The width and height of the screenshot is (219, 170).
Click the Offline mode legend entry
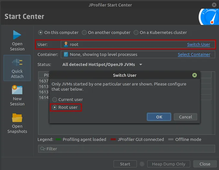click(x=185, y=139)
